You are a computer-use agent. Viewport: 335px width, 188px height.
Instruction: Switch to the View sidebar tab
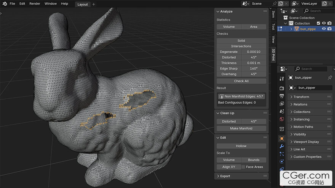(x=273, y=39)
